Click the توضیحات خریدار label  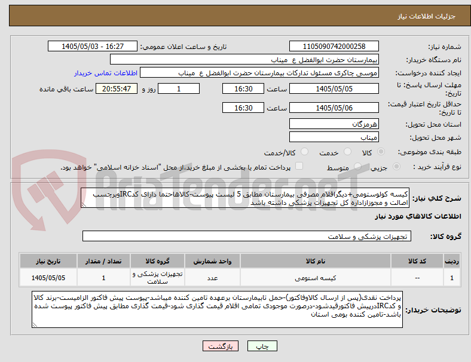click(x=433, y=310)
